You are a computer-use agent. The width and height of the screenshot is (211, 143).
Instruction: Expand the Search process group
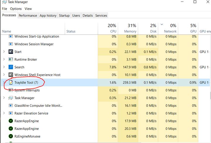pyautogui.click(x=4, y=67)
